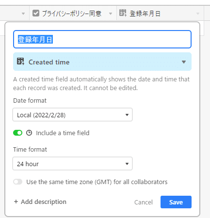The width and height of the screenshot is (210, 218).
Task: Click the clock icon beside Include a time field
Action: coord(29,133)
